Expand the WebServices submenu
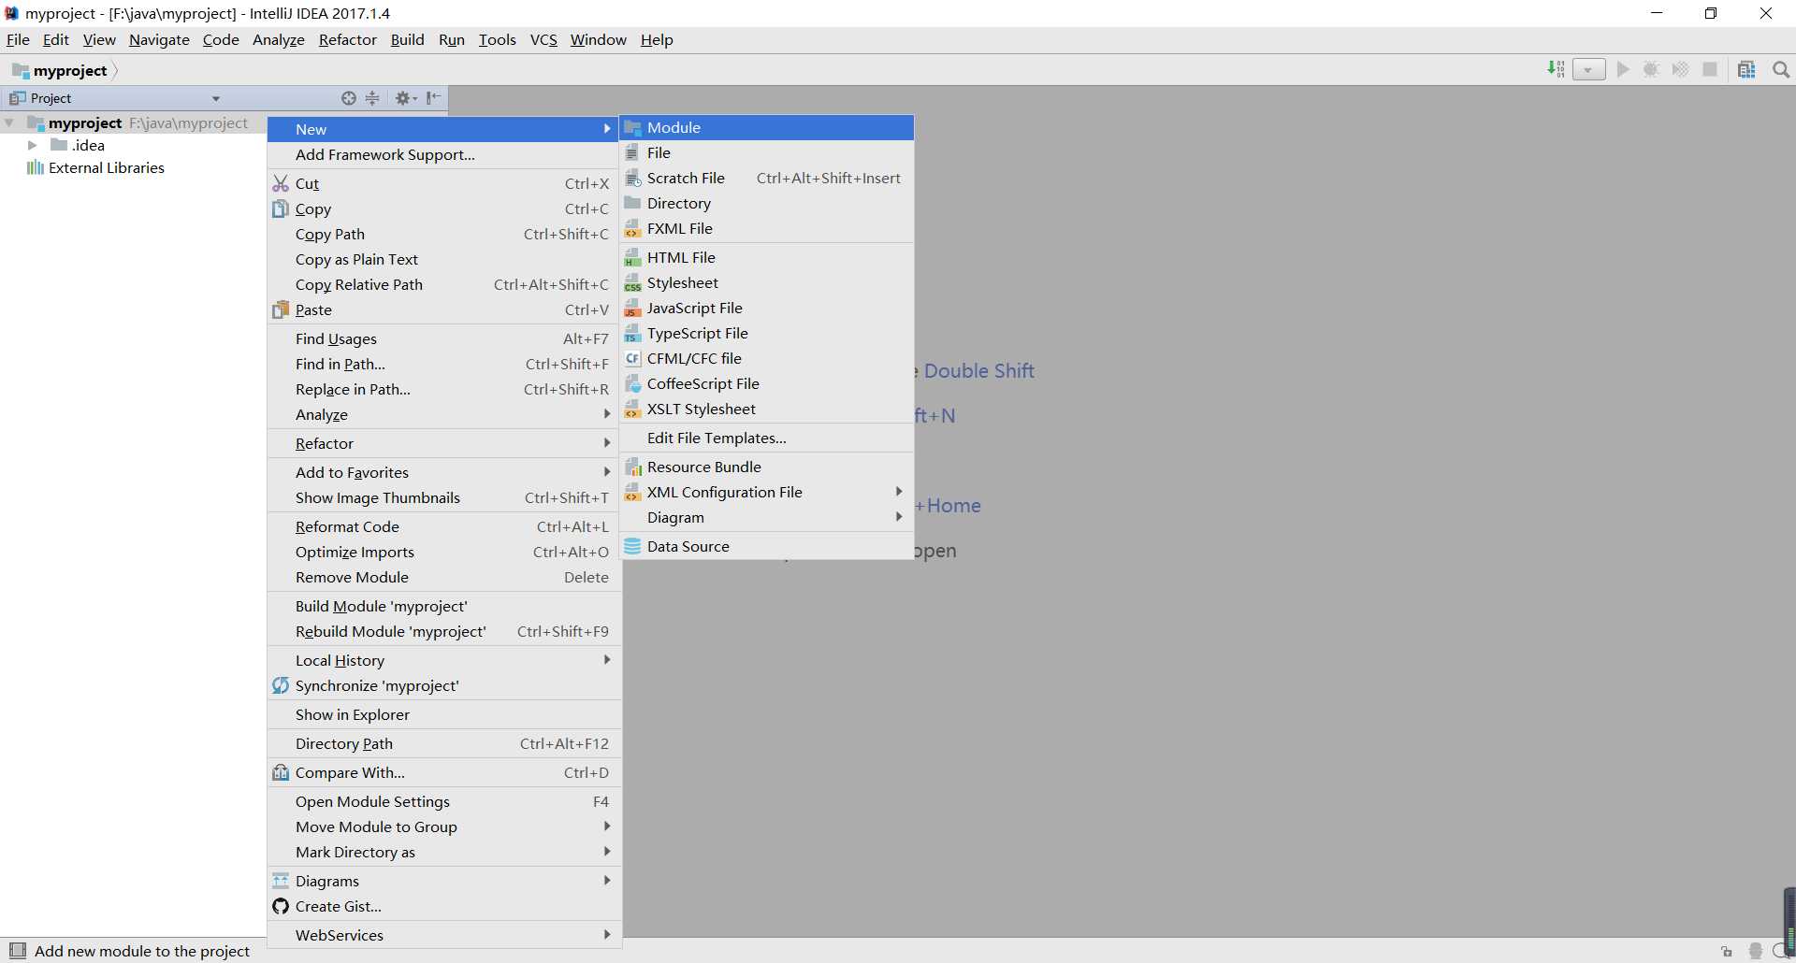The height and width of the screenshot is (963, 1796). (444, 936)
